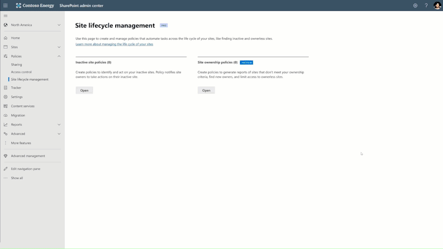Expand the North America region dropdown
This screenshot has width=443, height=249.
[x=59, y=25]
